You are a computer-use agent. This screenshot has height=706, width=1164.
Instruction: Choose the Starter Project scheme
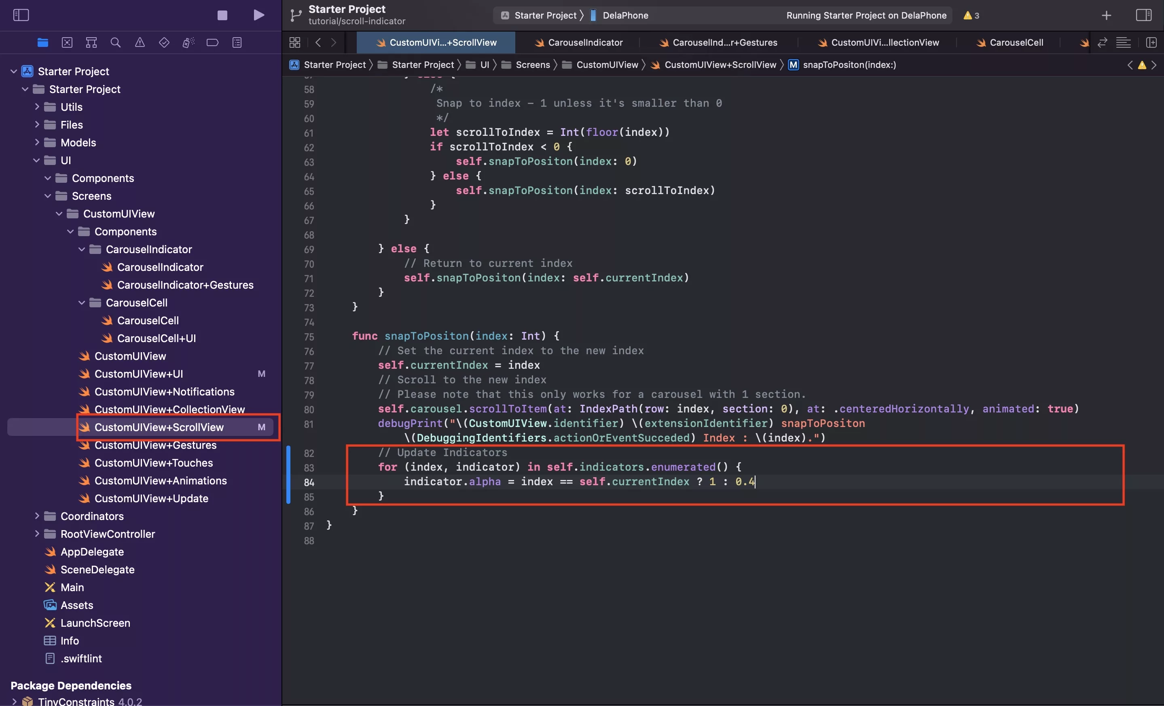(x=540, y=16)
